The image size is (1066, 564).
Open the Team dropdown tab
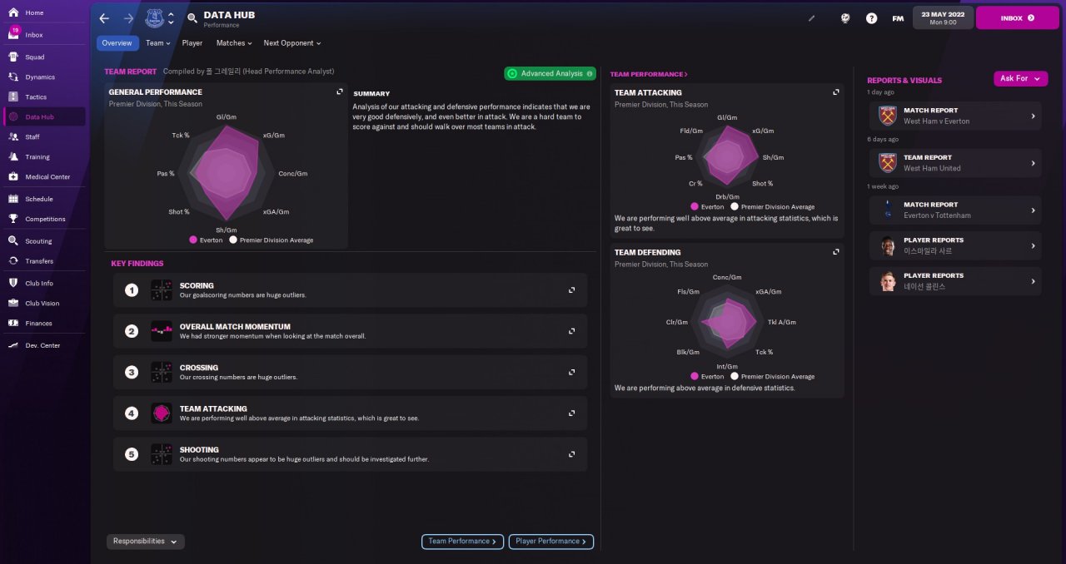[x=157, y=43]
